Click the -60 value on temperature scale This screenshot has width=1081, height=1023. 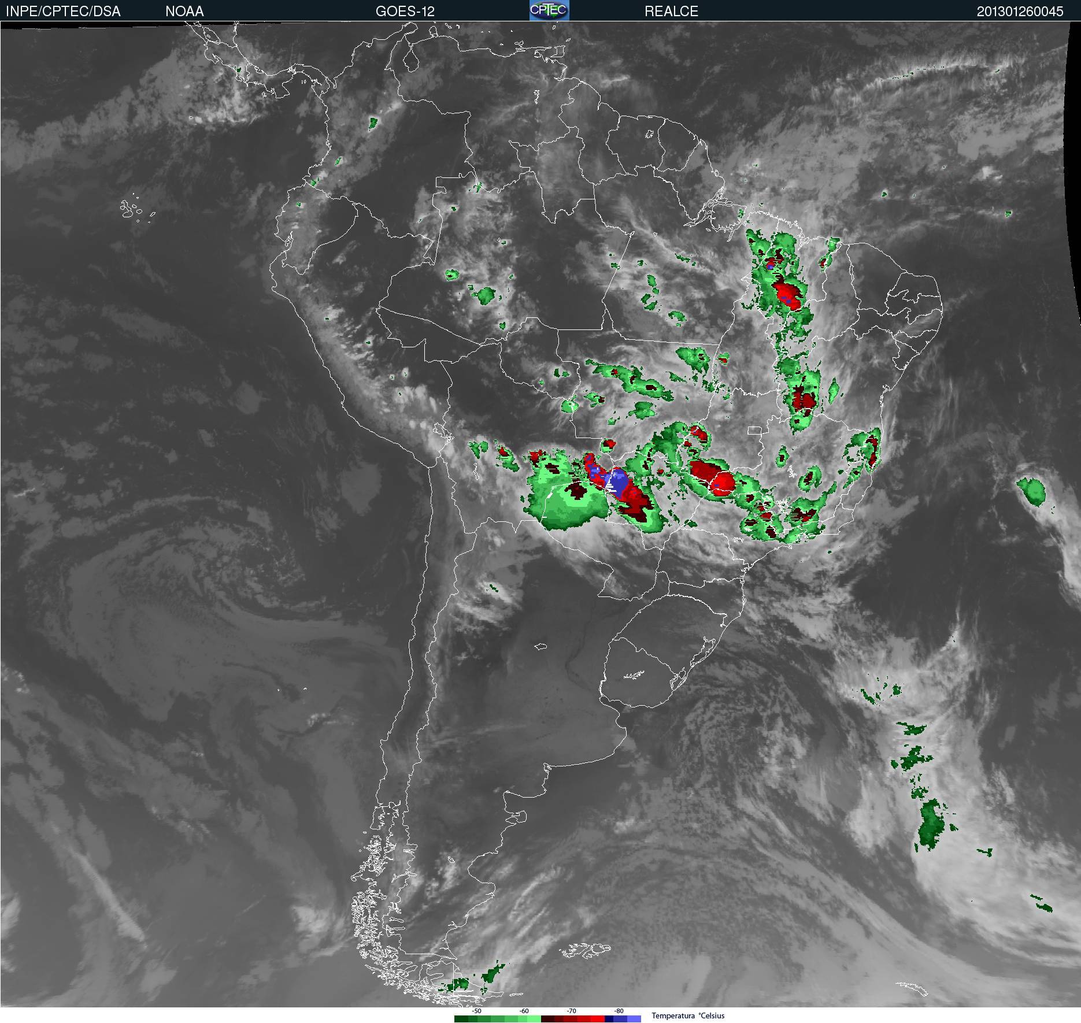(524, 1011)
